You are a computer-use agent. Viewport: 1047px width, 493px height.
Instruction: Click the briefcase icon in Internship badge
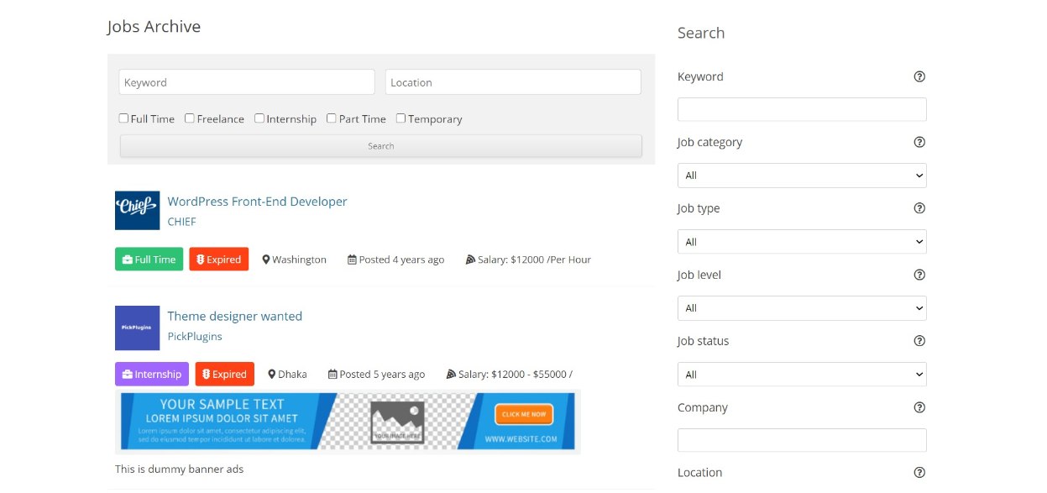(x=127, y=375)
